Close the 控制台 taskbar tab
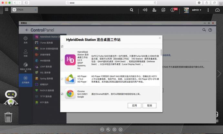The image size is (223, 134). point(36,10)
